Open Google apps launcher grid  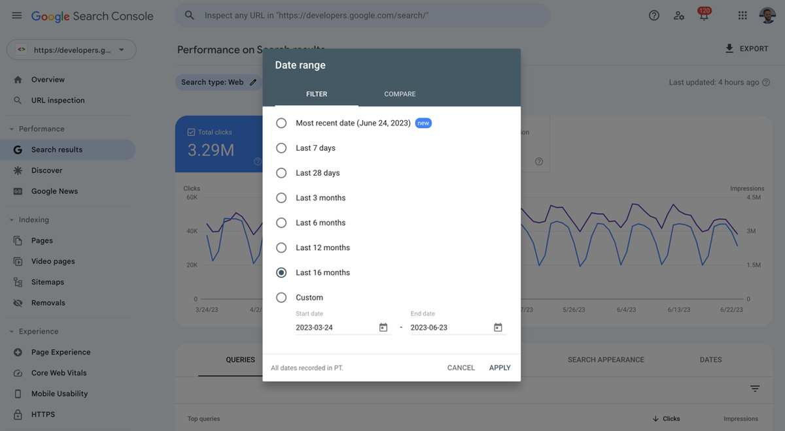742,15
